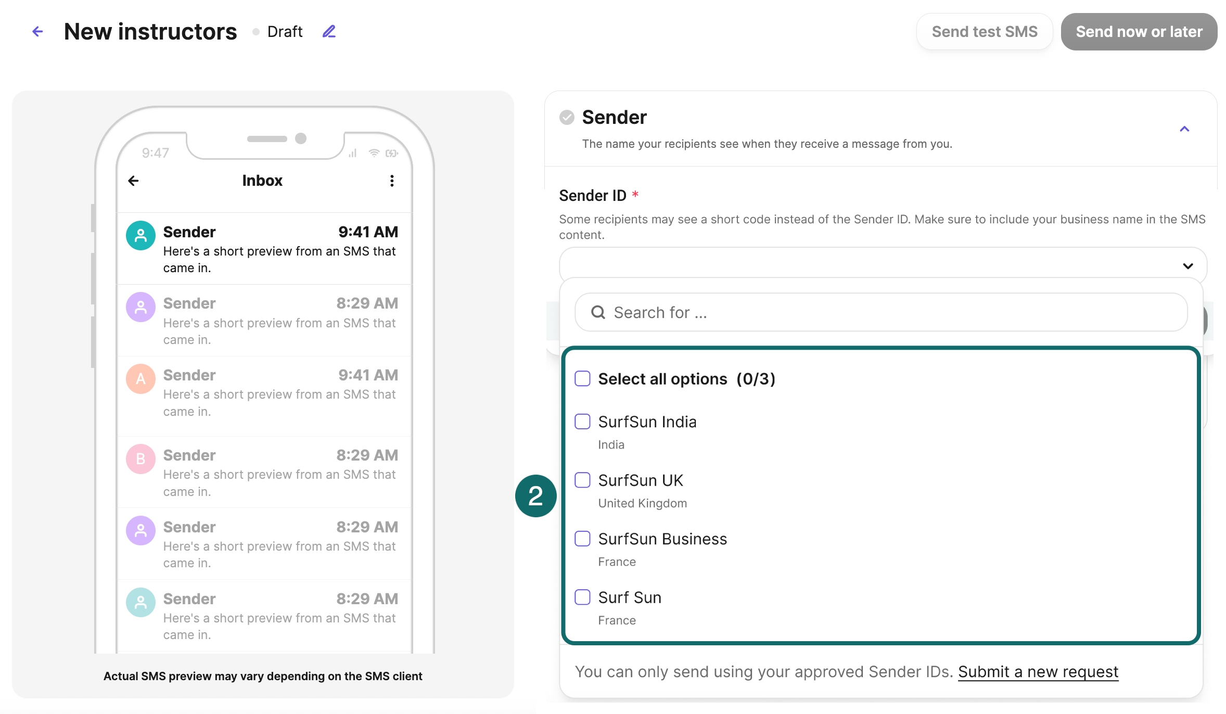
Task: Click the Send test SMS button
Action: click(x=984, y=31)
